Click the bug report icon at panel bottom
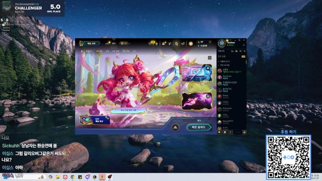 pos(244,132)
